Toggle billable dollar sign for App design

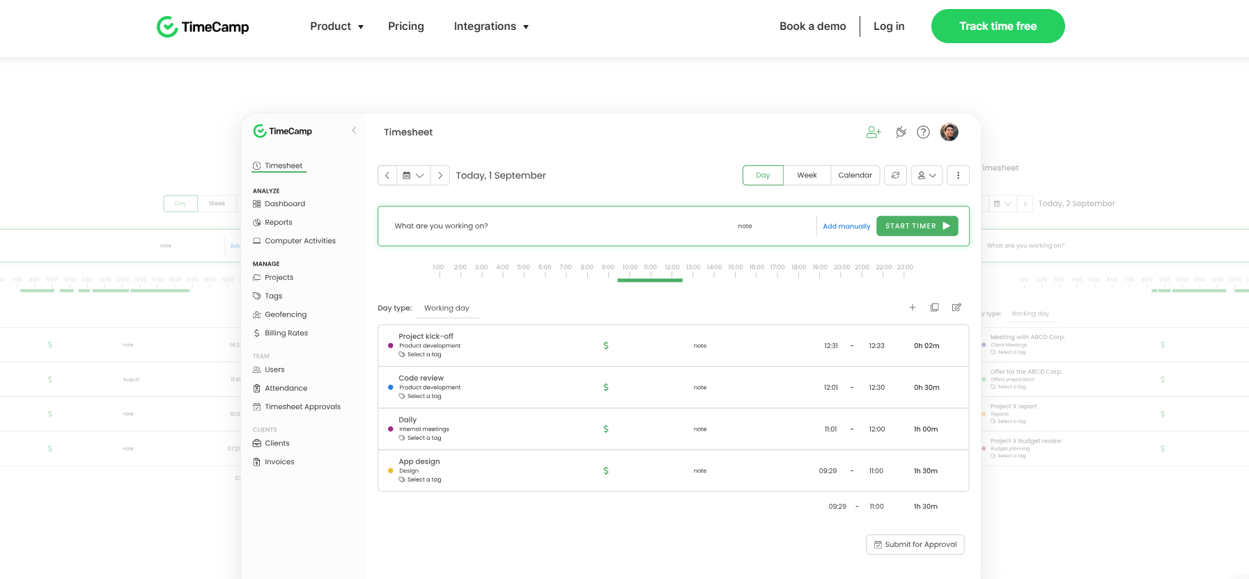click(x=605, y=470)
